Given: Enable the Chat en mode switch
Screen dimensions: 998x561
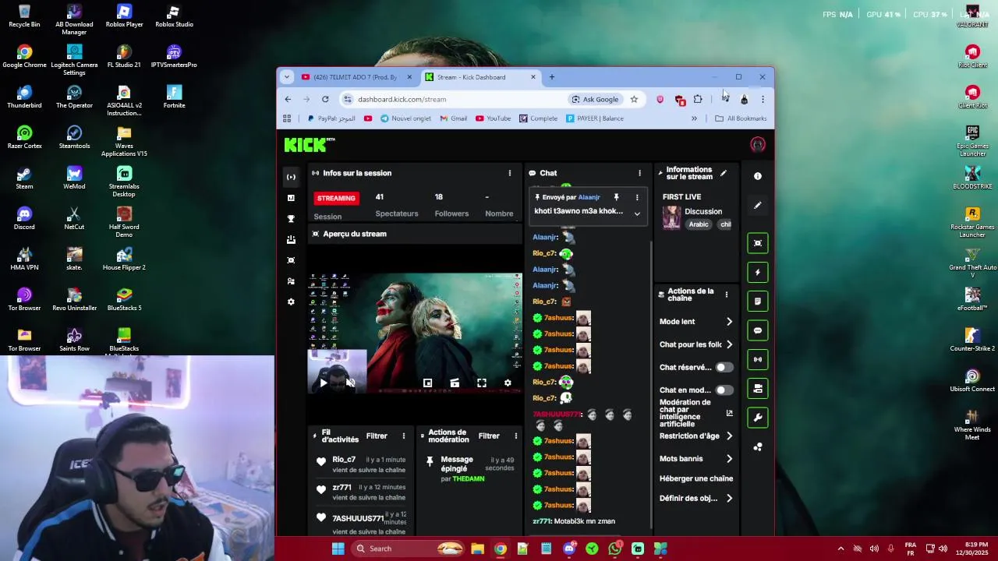Looking at the screenshot, I should pyautogui.click(x=724, y=390).
